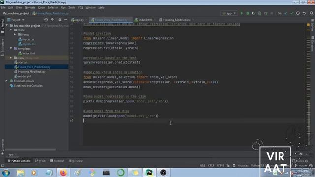The width and height of the screenshot is (315, 177).
Task: Open the Python Console tool window
Action: click(19, 161)
